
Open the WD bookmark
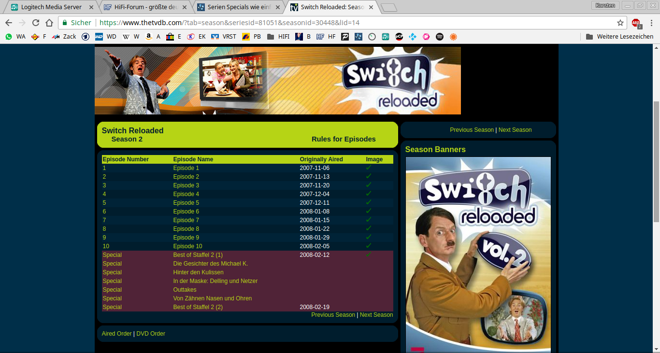coord(106,37)
